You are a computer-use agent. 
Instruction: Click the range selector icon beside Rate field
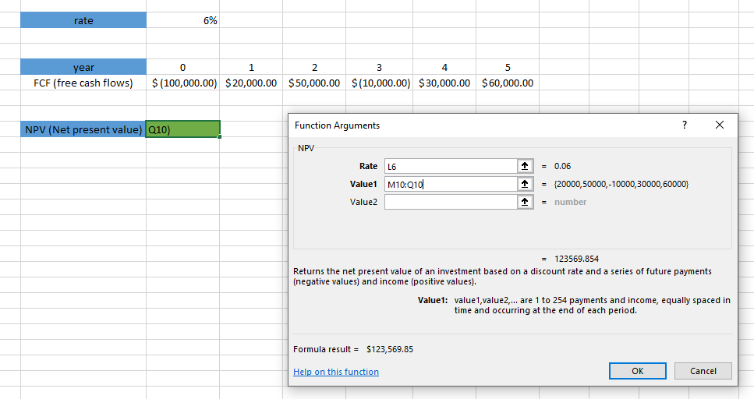click(525, 166)
